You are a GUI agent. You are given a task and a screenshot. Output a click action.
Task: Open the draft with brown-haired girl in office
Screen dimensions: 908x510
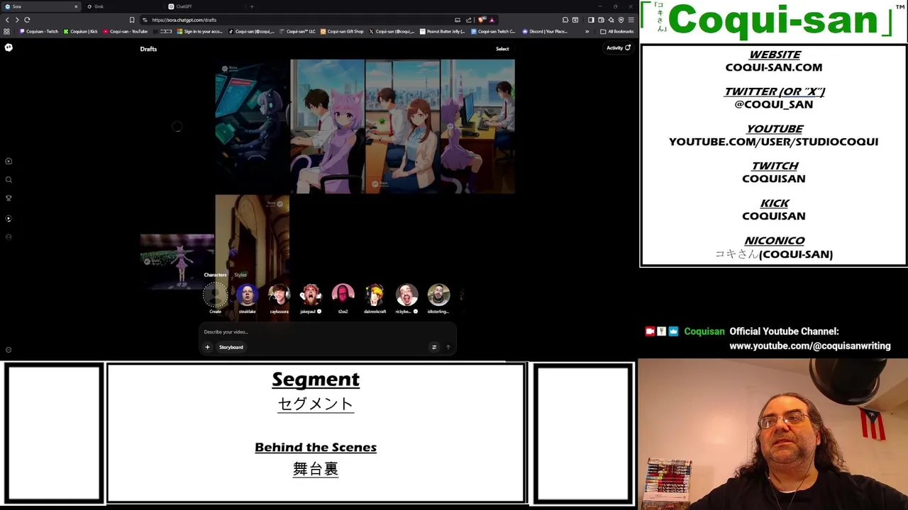pos(402,126)
